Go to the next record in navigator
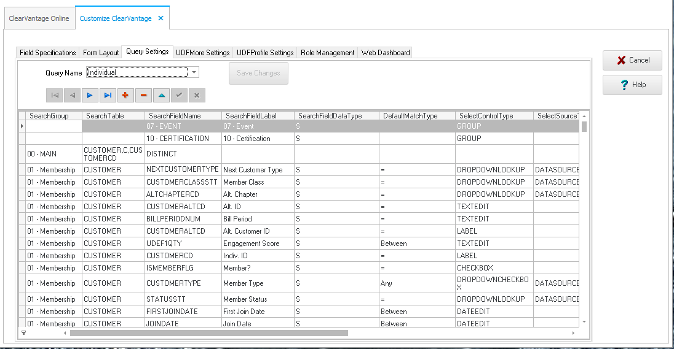This screenshot has width=674, height=349. click(90, 95)
